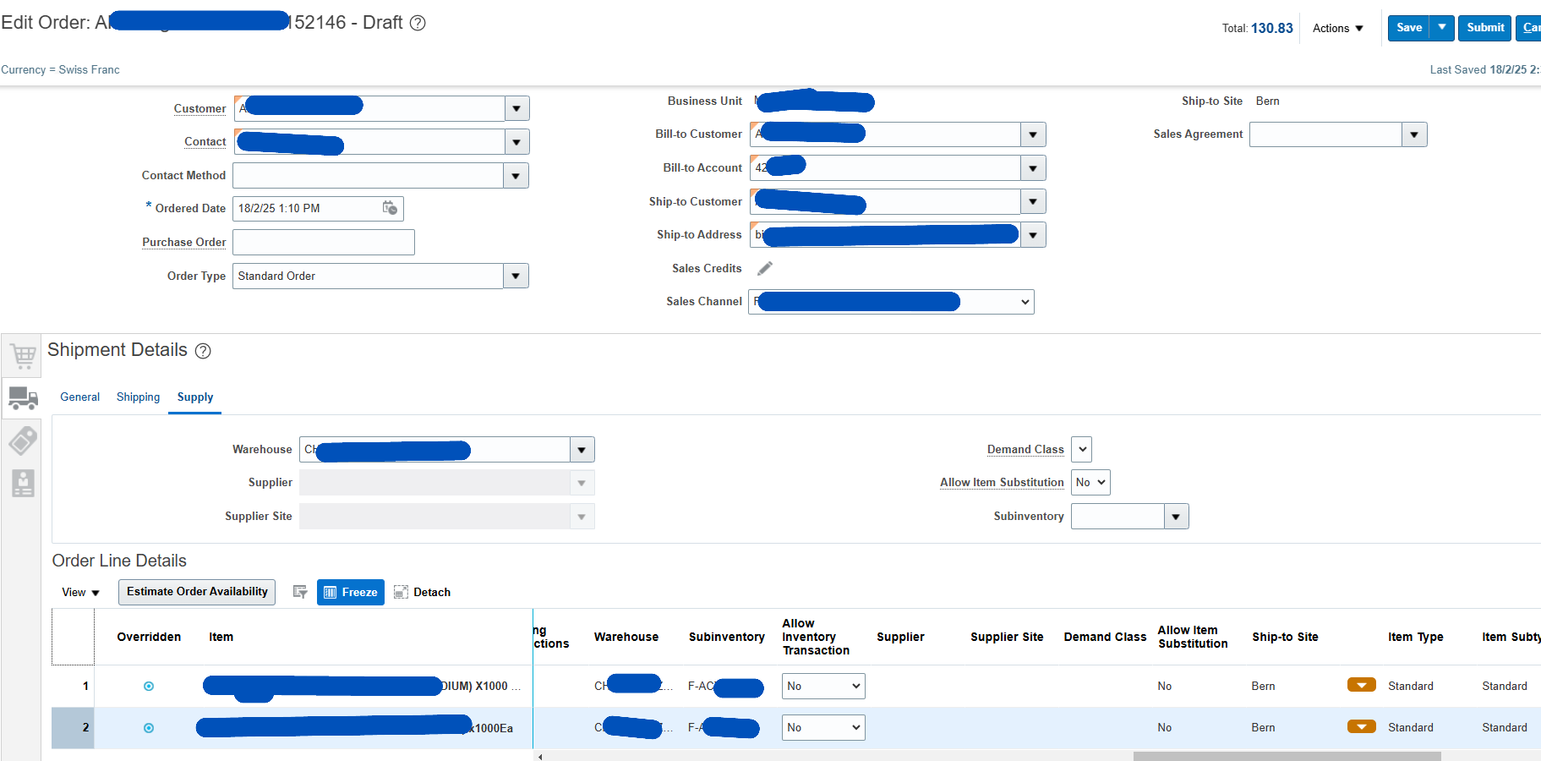Image resolution: width=1541 pixels, height=761 pixels.
Task: Open the Ordered Date calendar picker
Action: [x=389, y=208]
